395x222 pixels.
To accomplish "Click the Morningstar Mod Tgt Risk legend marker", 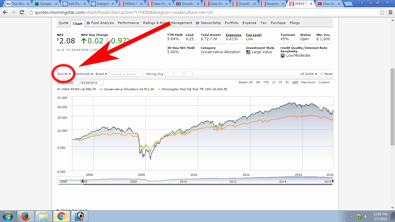I will [x=159, y=89].
